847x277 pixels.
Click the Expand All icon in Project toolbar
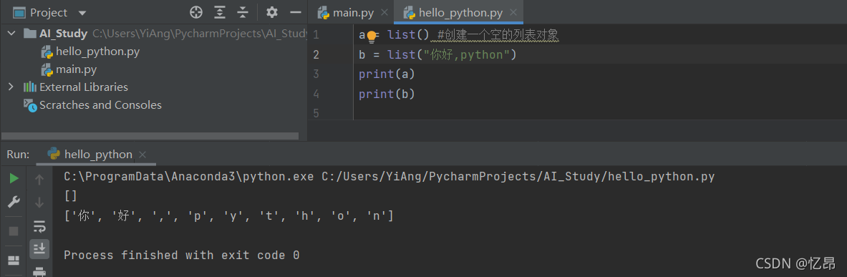[x=220, y=12]
